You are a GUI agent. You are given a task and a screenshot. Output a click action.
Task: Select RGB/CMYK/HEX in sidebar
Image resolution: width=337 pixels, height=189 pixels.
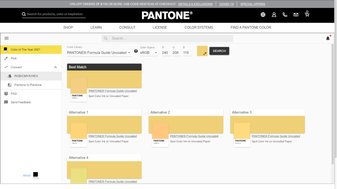point(26,76)
